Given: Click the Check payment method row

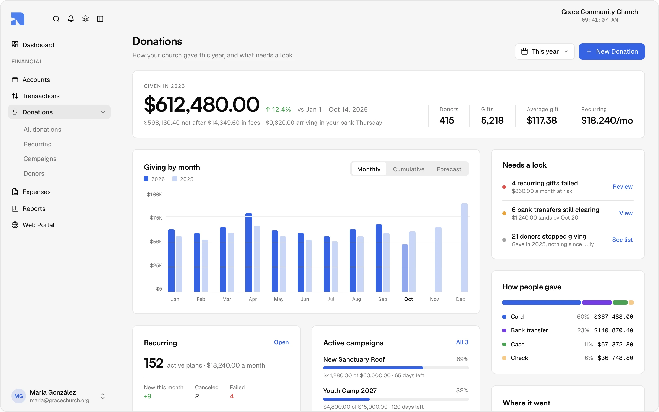Looking at the screenshot, I should 568,358.
